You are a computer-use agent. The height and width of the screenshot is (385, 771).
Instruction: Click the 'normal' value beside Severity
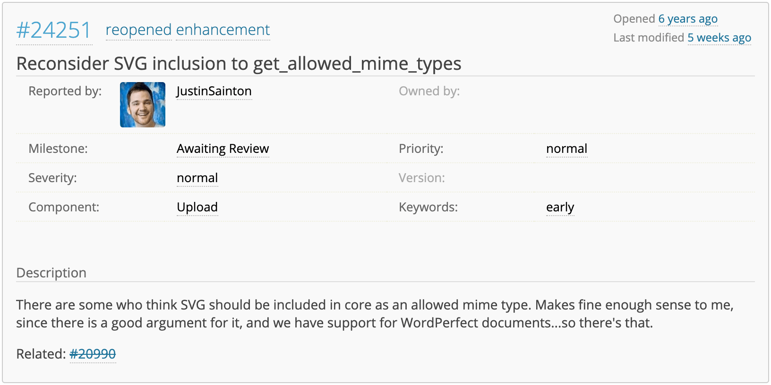click(197, 178)
